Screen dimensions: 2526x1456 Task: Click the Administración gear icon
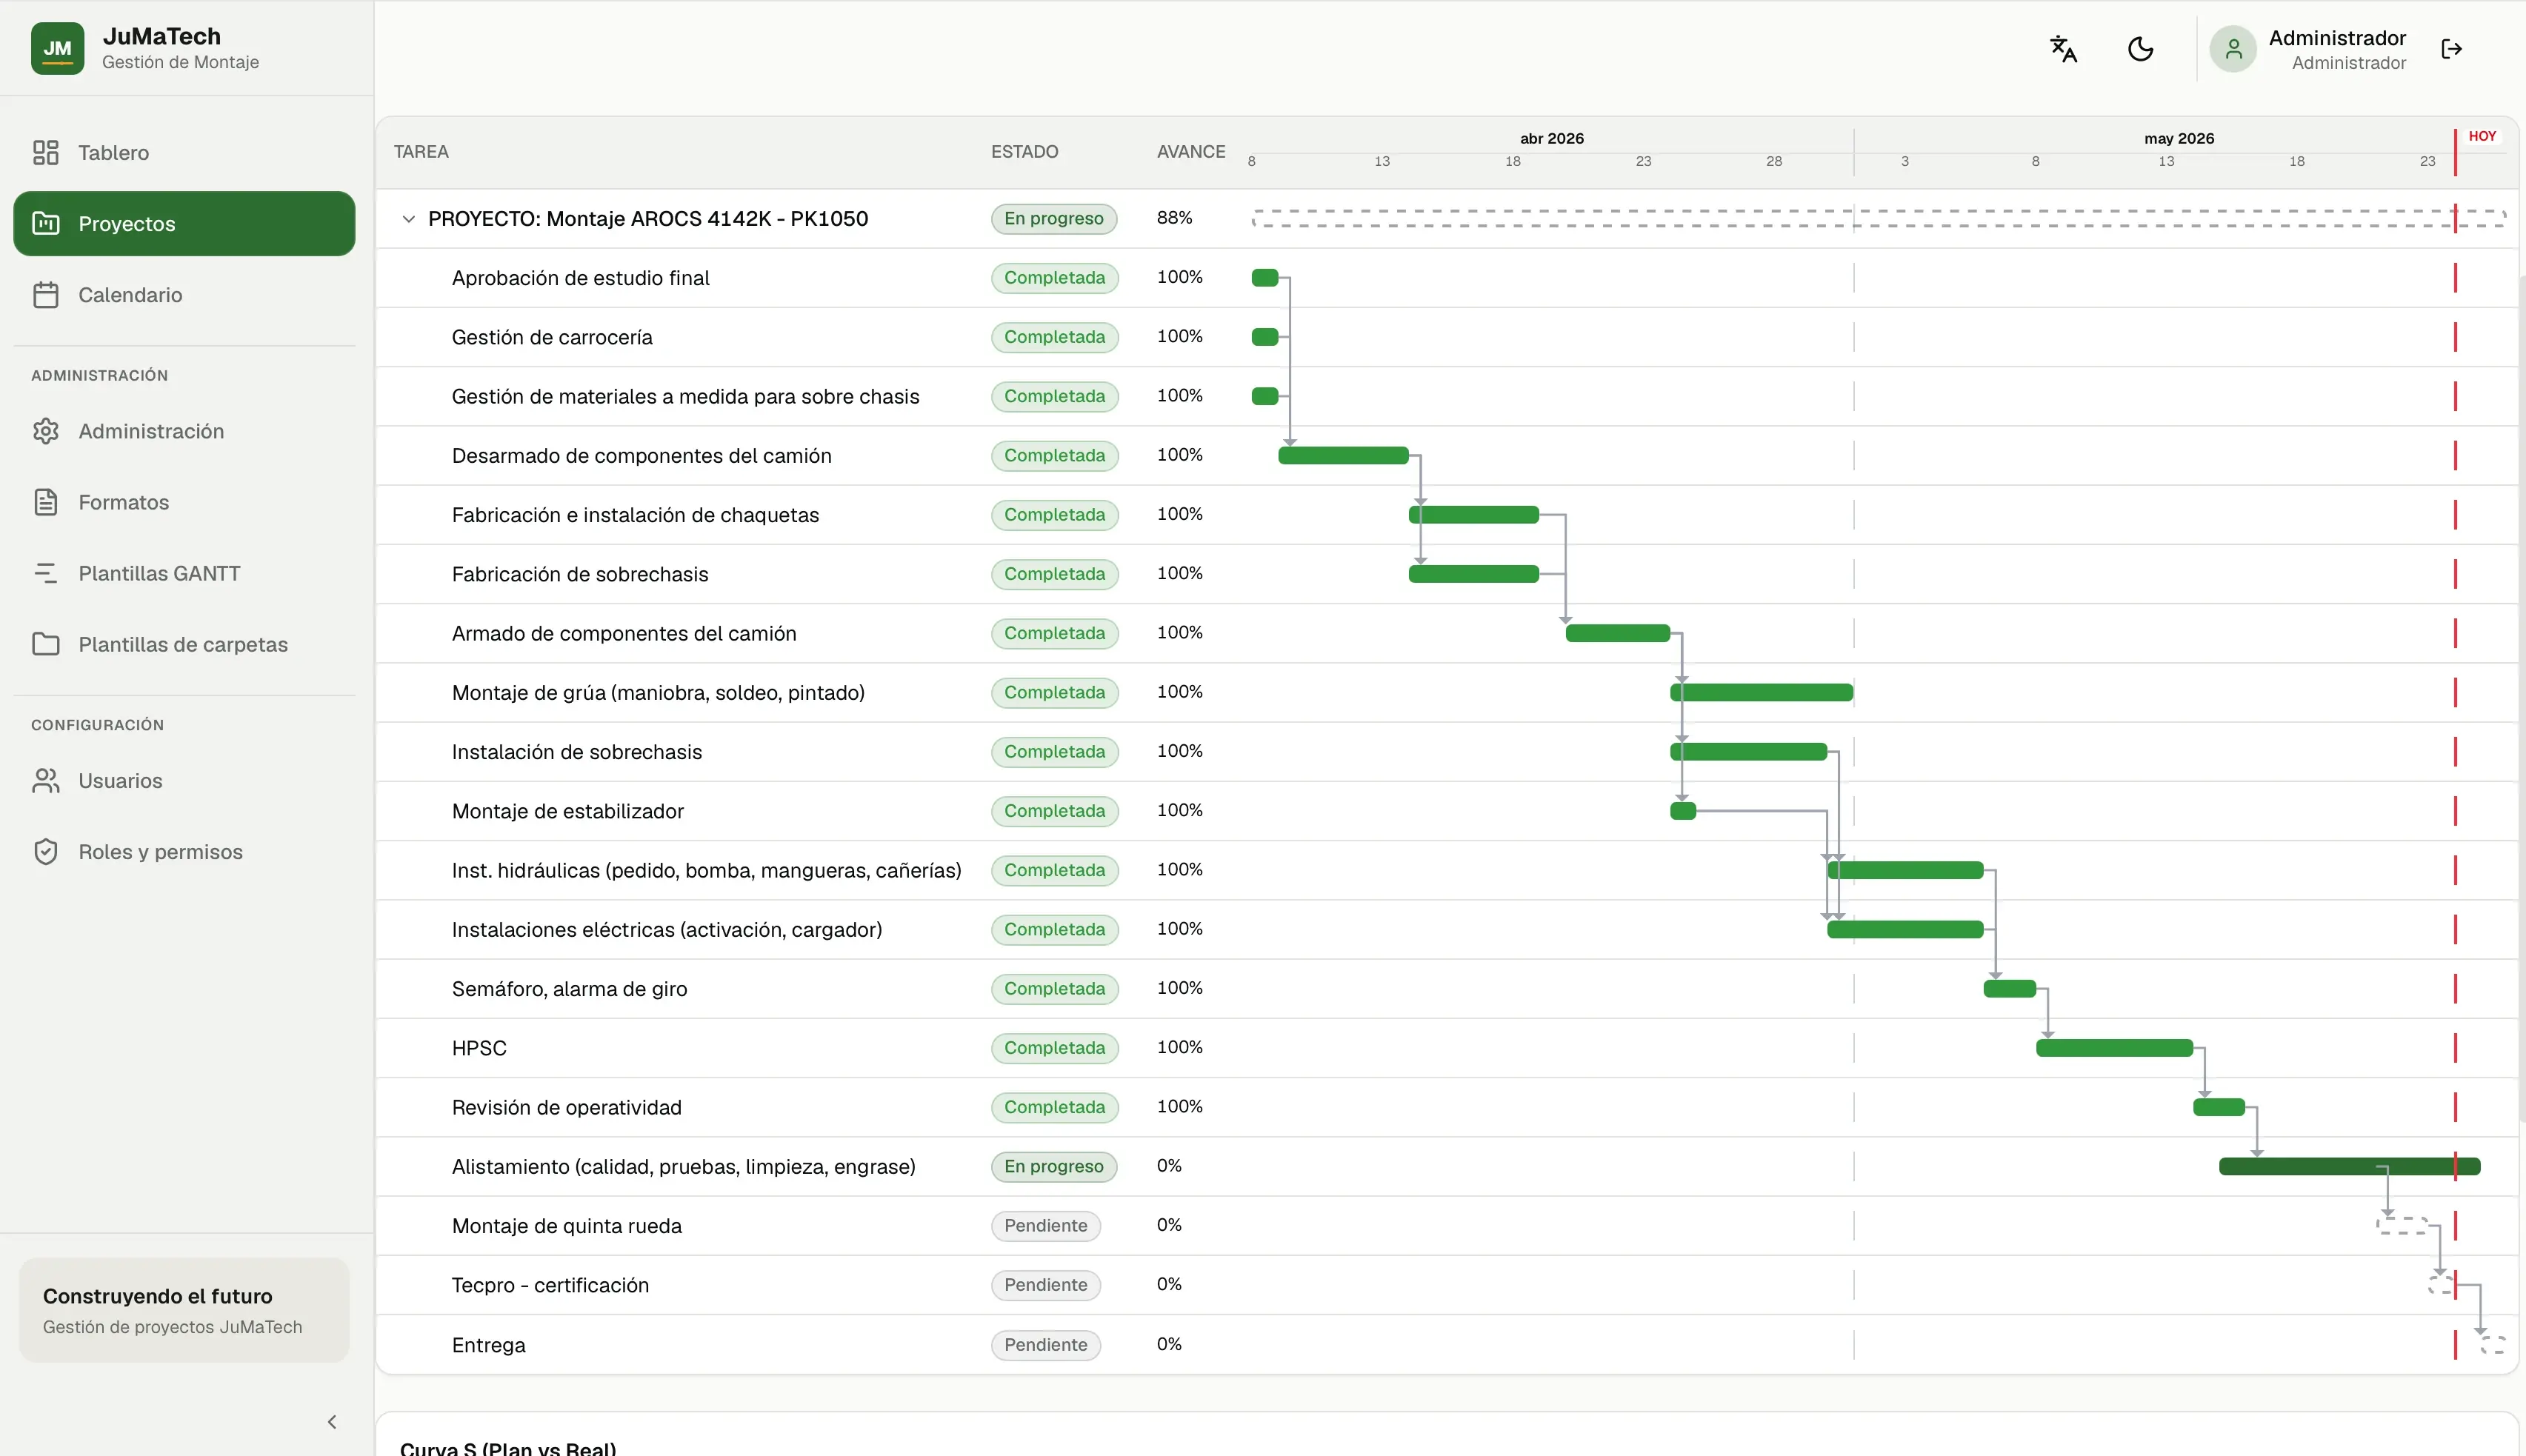click(x=46, y=431)
